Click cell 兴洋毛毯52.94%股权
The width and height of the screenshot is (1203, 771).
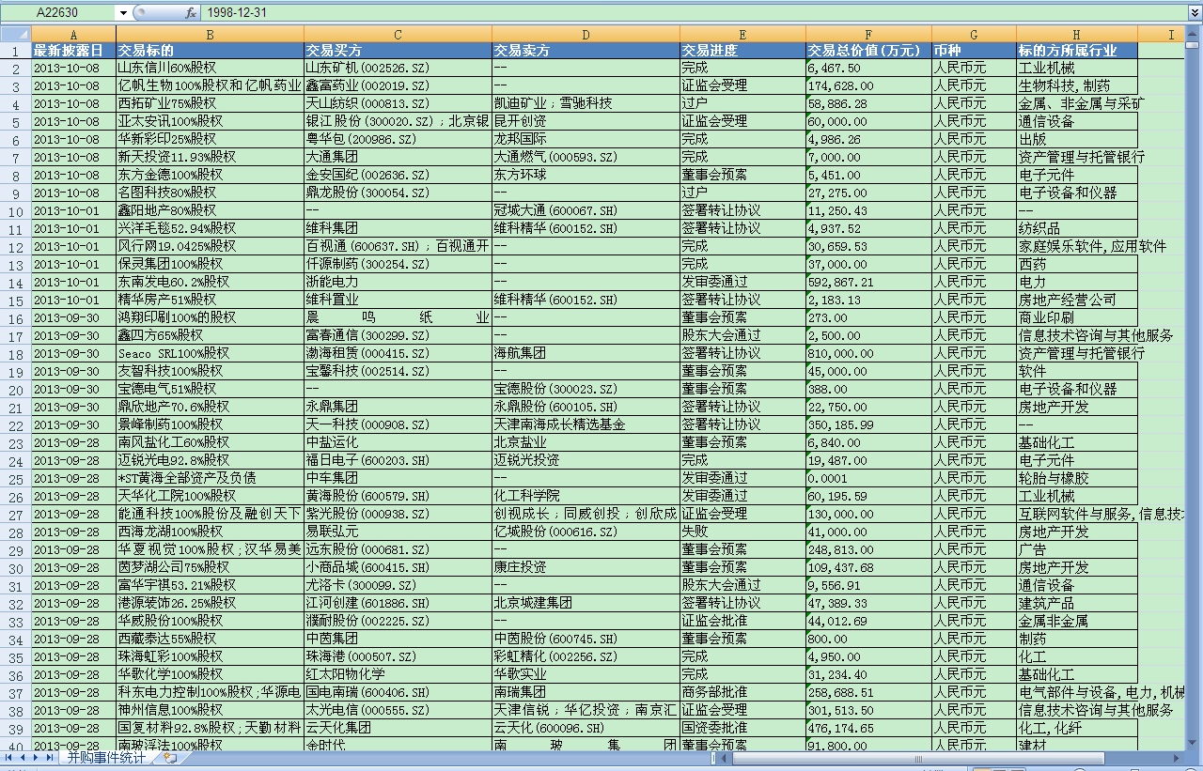pyautogui.click(x=210, y=229)
